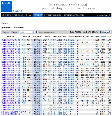Click the Venta price 924.9
The height and width of the screenshot is (116, 112).
coord(45,40)
